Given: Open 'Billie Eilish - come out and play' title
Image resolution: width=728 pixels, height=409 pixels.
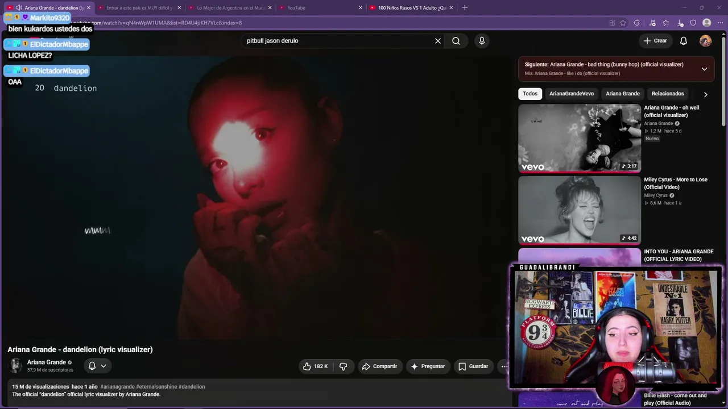Looking at the screenshot, I should (675, 399).
